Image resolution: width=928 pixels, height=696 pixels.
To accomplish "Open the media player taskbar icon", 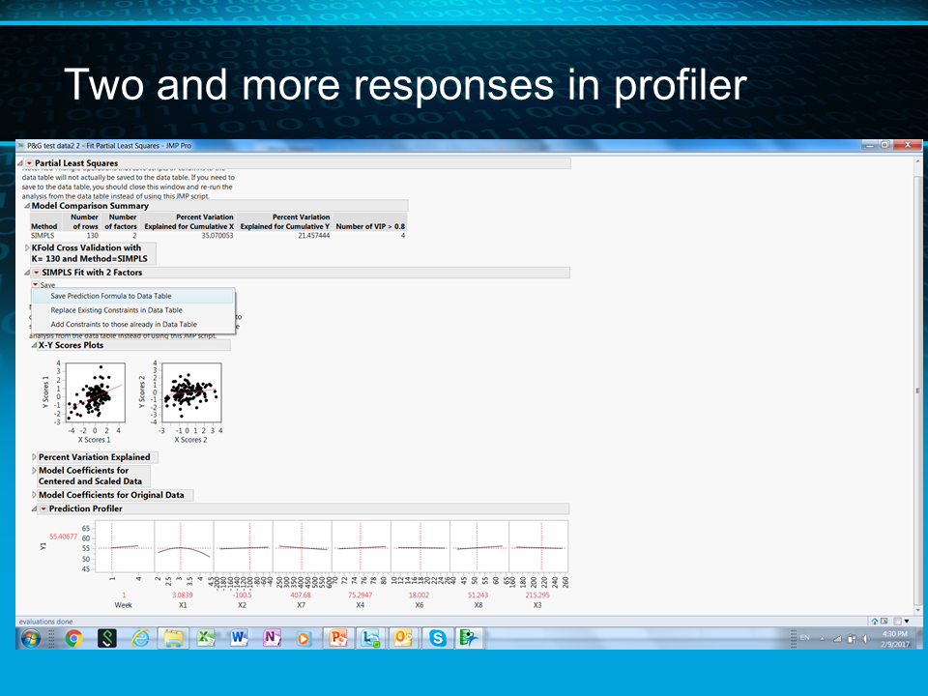I will (304, 638).
